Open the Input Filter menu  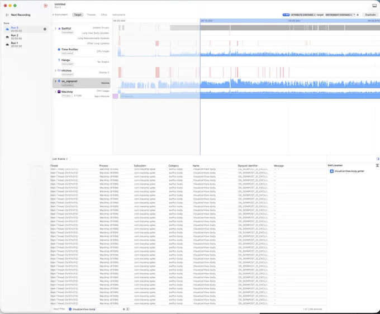pyautogui.click(x=59, y=309)
